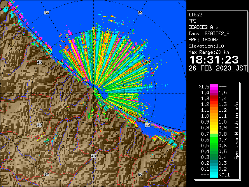Click the "60" range label at the map's upper-left
The image size is (249, 187).
pos(47,12)
